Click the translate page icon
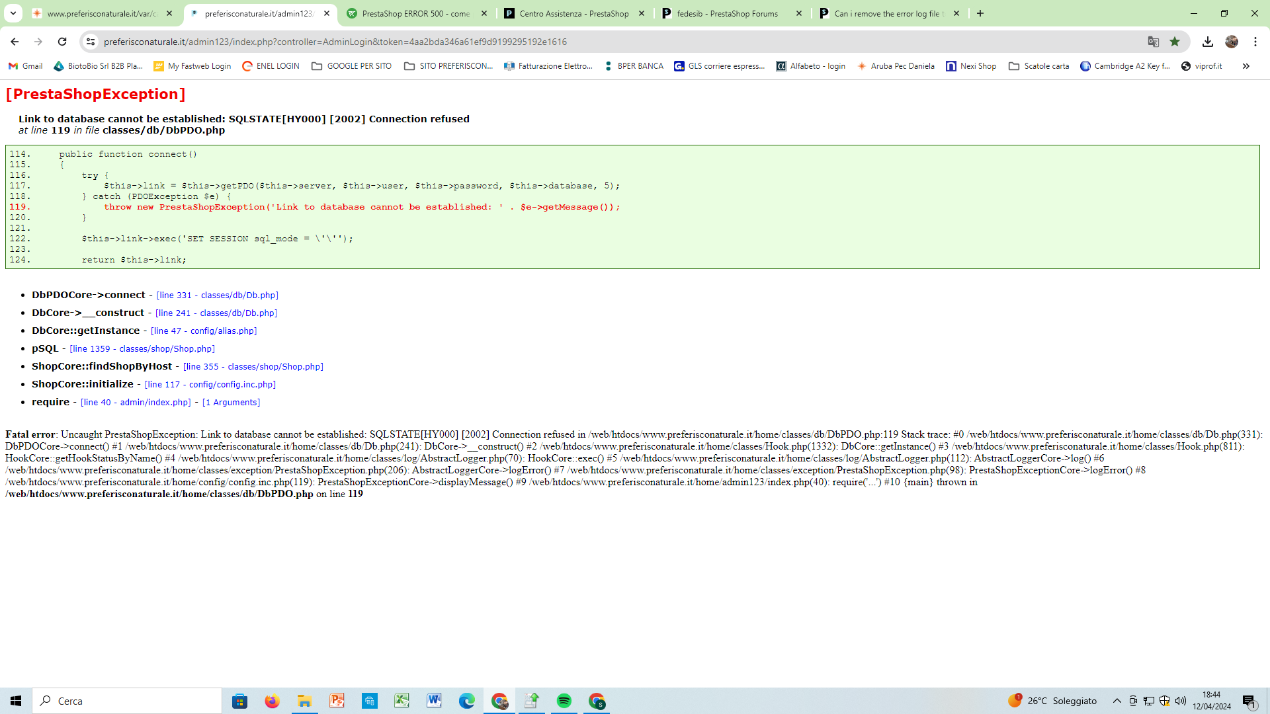This screenshot has height=714, width=1270. click(1154, 42)
